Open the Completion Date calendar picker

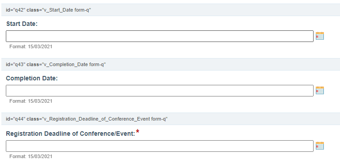coord(319,90)
